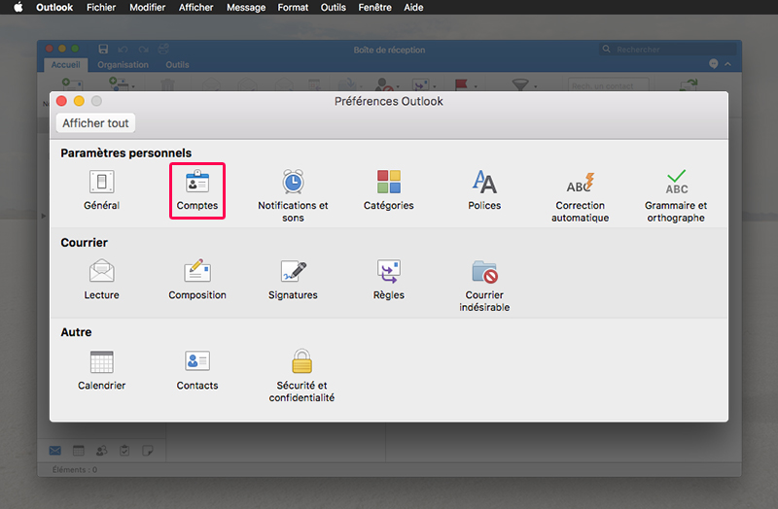
Task: Switch to People view in bottom navigation
Action: [x=102, y=451]
